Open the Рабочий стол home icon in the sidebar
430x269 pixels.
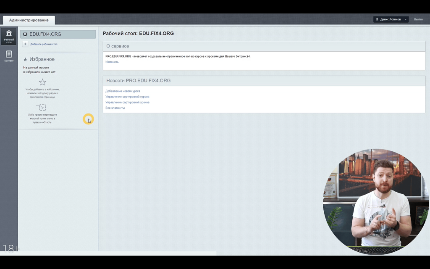[x=9, y=36]
